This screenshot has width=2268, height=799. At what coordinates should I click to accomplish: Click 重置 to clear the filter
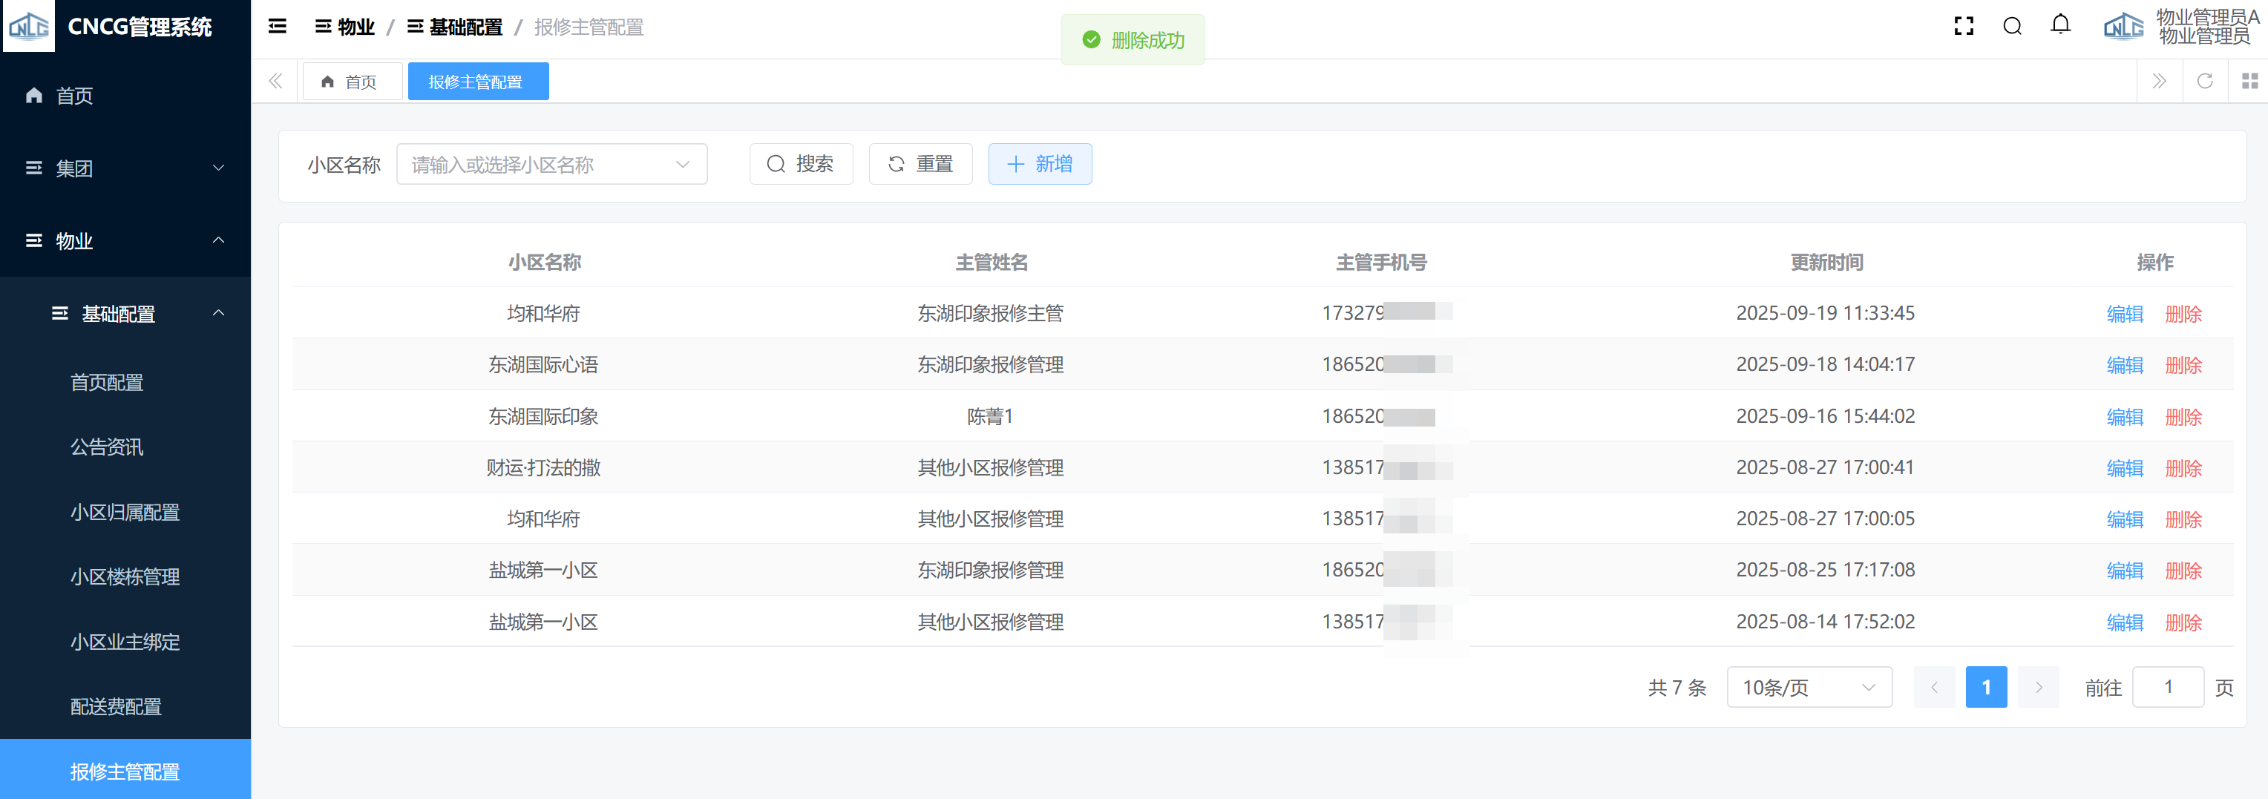(920, 165)
